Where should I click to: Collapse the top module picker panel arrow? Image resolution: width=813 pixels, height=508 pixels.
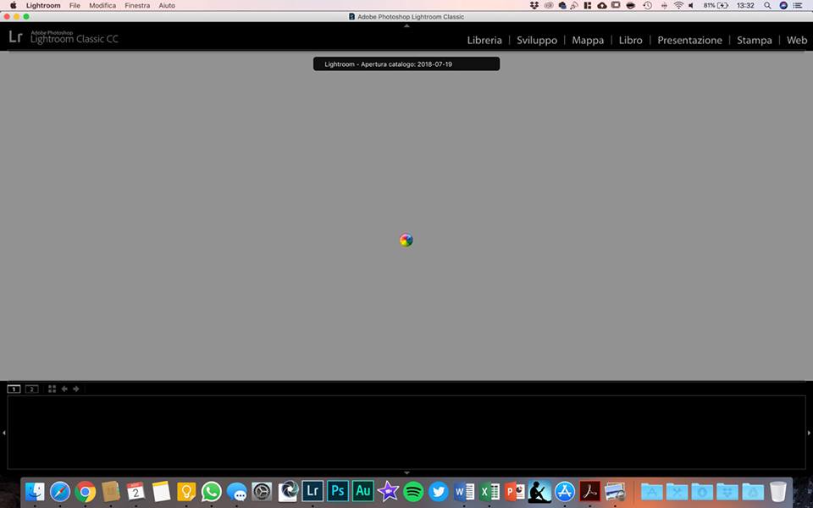pos(406,25)
